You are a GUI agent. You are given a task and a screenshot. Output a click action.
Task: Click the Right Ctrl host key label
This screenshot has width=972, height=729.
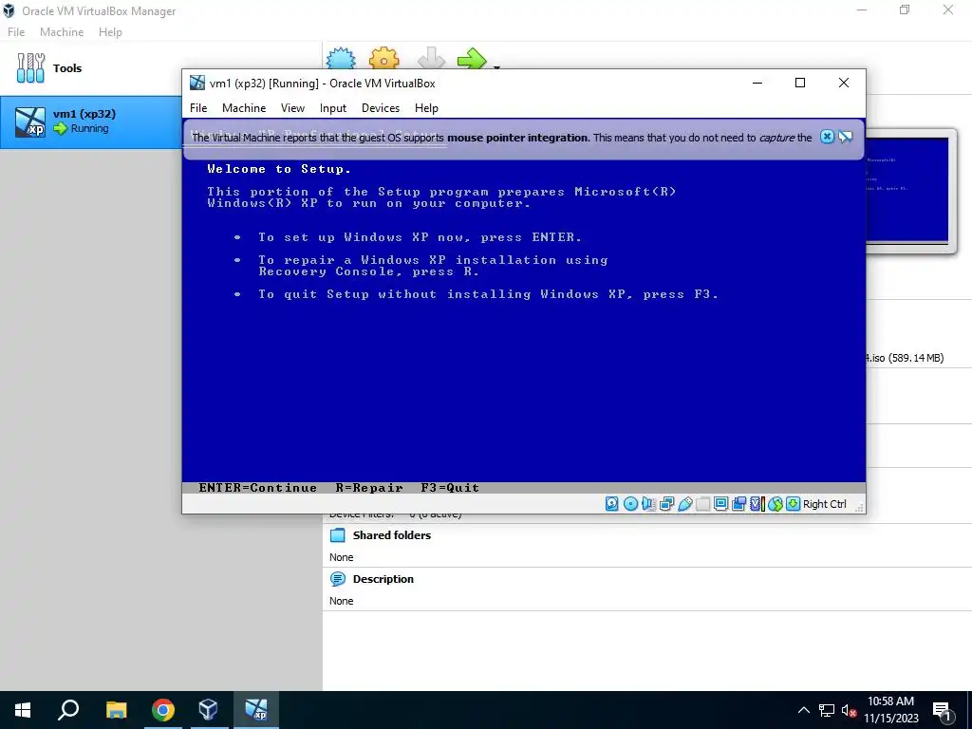[x=825, y=504]
